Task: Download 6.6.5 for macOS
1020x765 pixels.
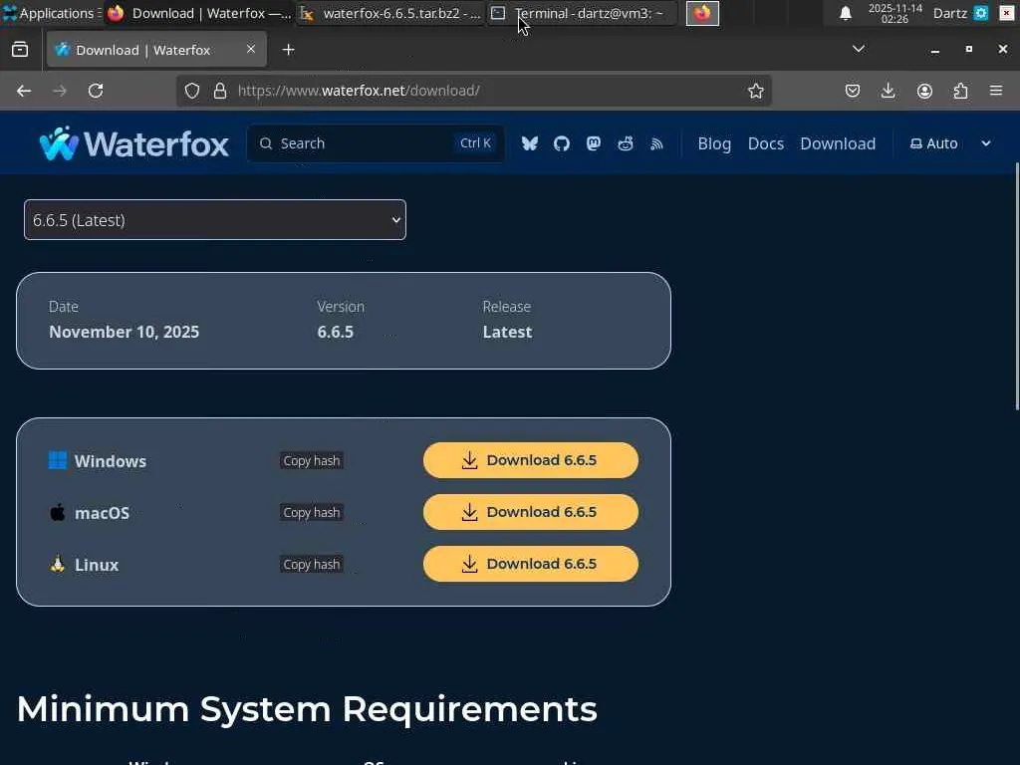Action: click(x=531, y=512)
